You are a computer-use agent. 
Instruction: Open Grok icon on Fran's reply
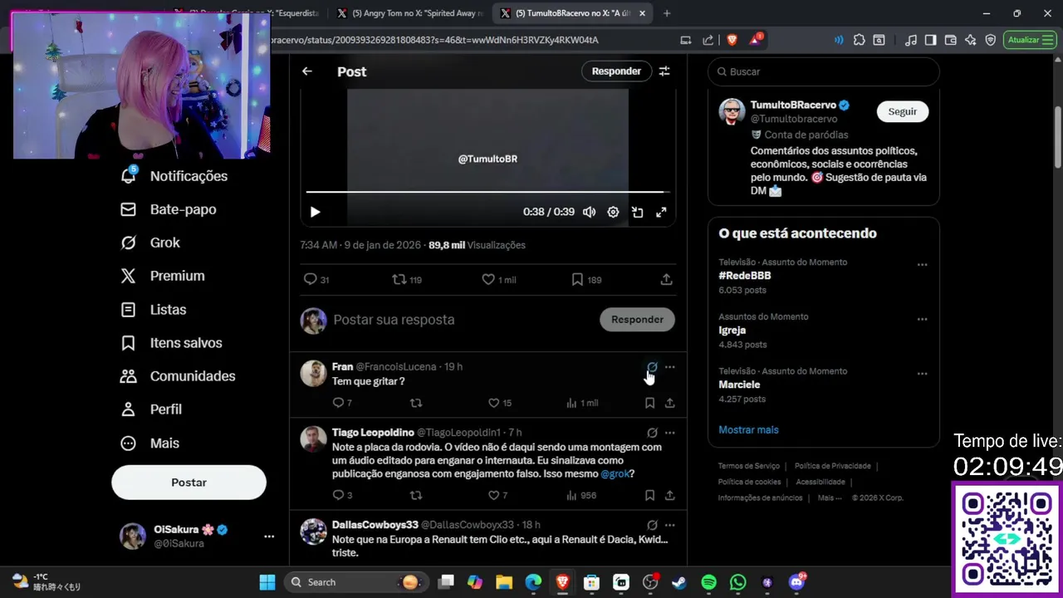click(652, 367)
